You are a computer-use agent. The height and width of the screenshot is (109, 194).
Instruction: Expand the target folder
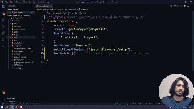[16, 35]
